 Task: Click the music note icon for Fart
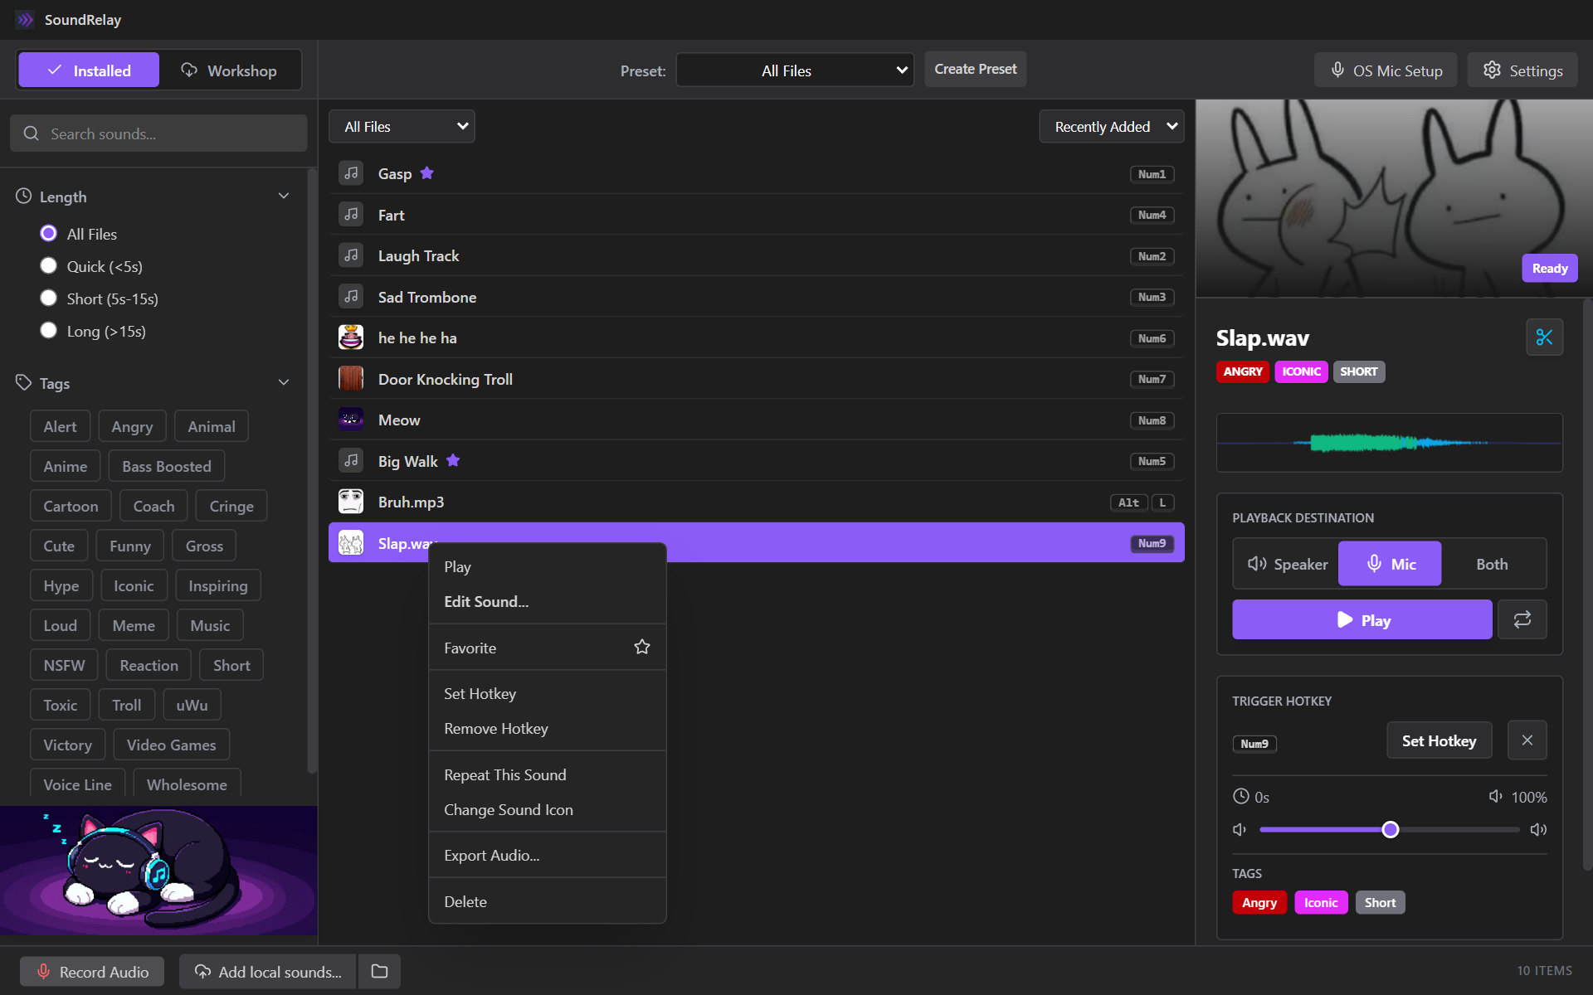pos(351,215)
